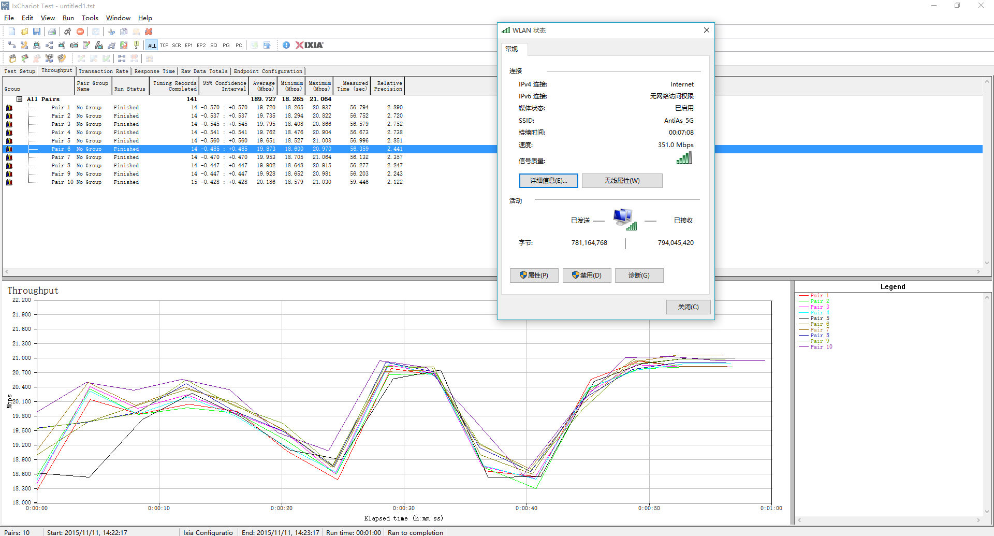Toggle the TCP filter button

164,46
